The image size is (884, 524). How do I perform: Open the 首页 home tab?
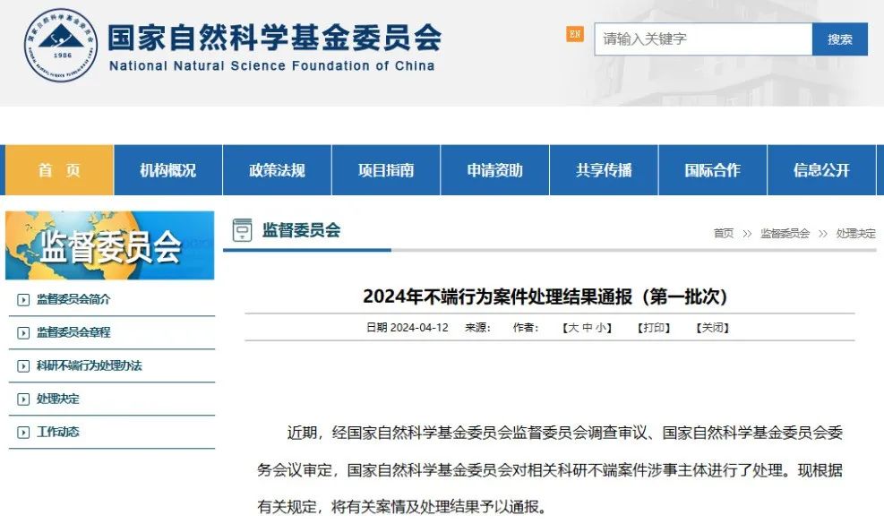59,170
